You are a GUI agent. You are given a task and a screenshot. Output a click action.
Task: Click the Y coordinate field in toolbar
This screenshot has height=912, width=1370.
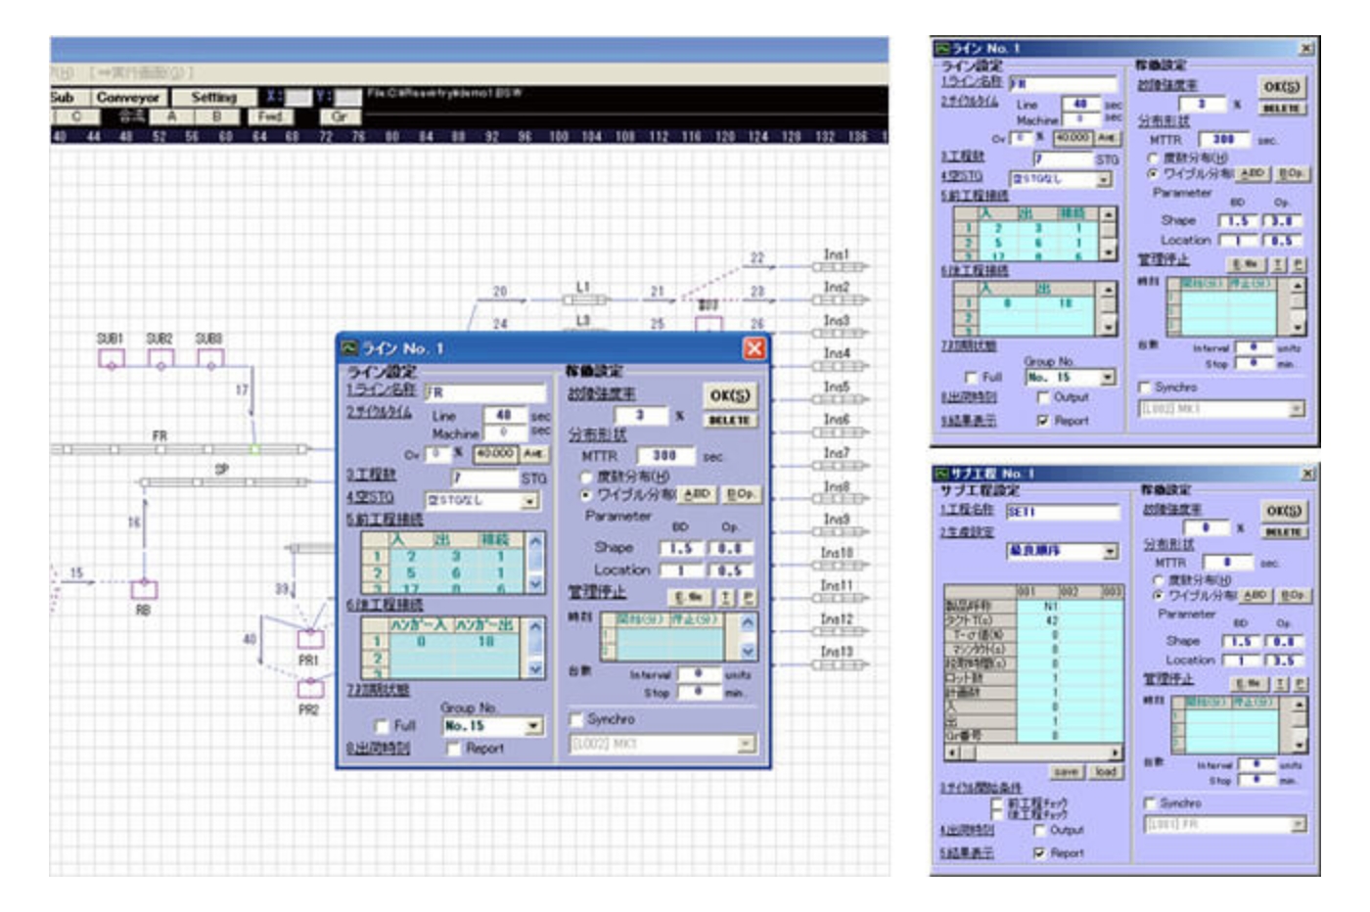(x=348, y=98)
